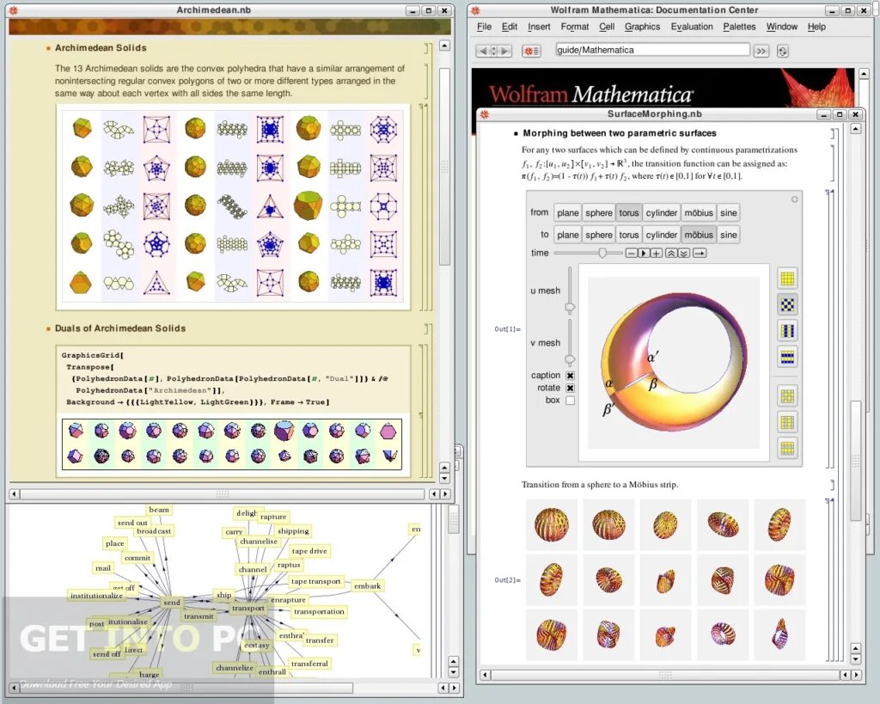880x704 pixels.
Task: Select the plain yellow grid mesh style
Action: 787,279
